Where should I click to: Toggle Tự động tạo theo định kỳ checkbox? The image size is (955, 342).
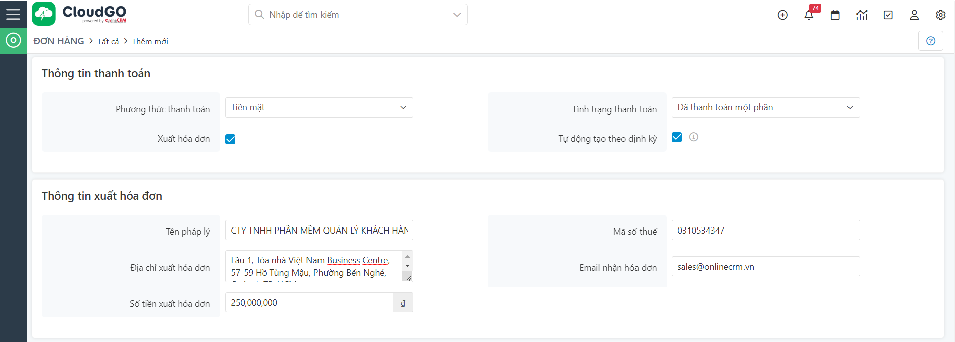coord(677,137)
